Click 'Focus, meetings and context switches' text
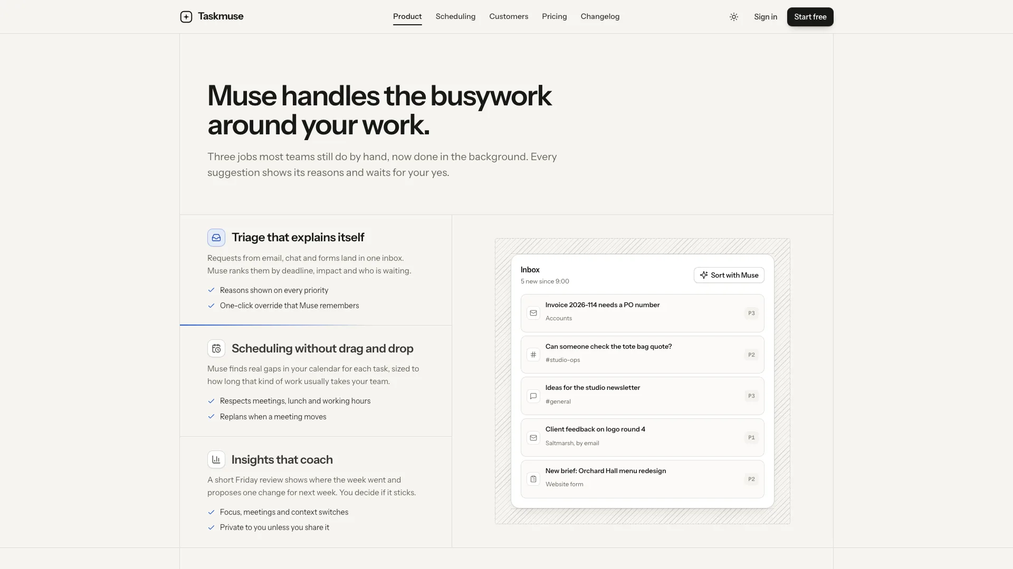 (x=284, y=512)
